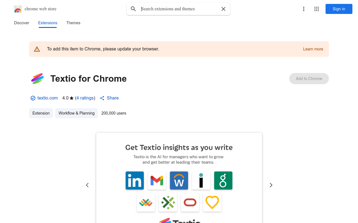Image resolution: width=358 pixels, height=223 pixels.
Task: Click the Chrome Web Store logo
Action: click(x=18, y=9)
